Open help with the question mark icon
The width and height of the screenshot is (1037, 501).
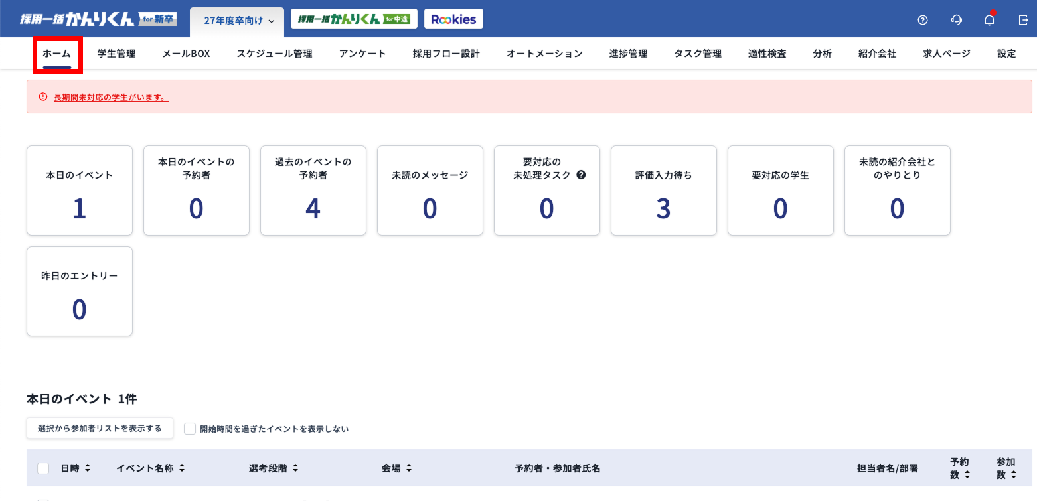(x=923, y=19)
